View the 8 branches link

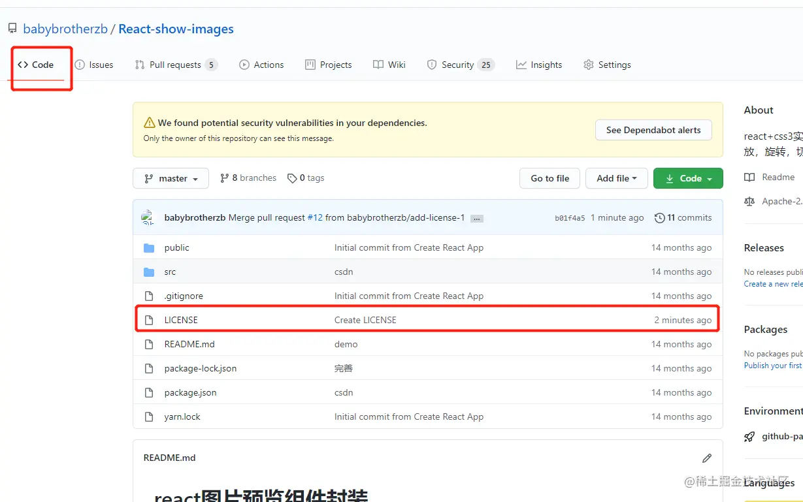[x=248, y=178]
